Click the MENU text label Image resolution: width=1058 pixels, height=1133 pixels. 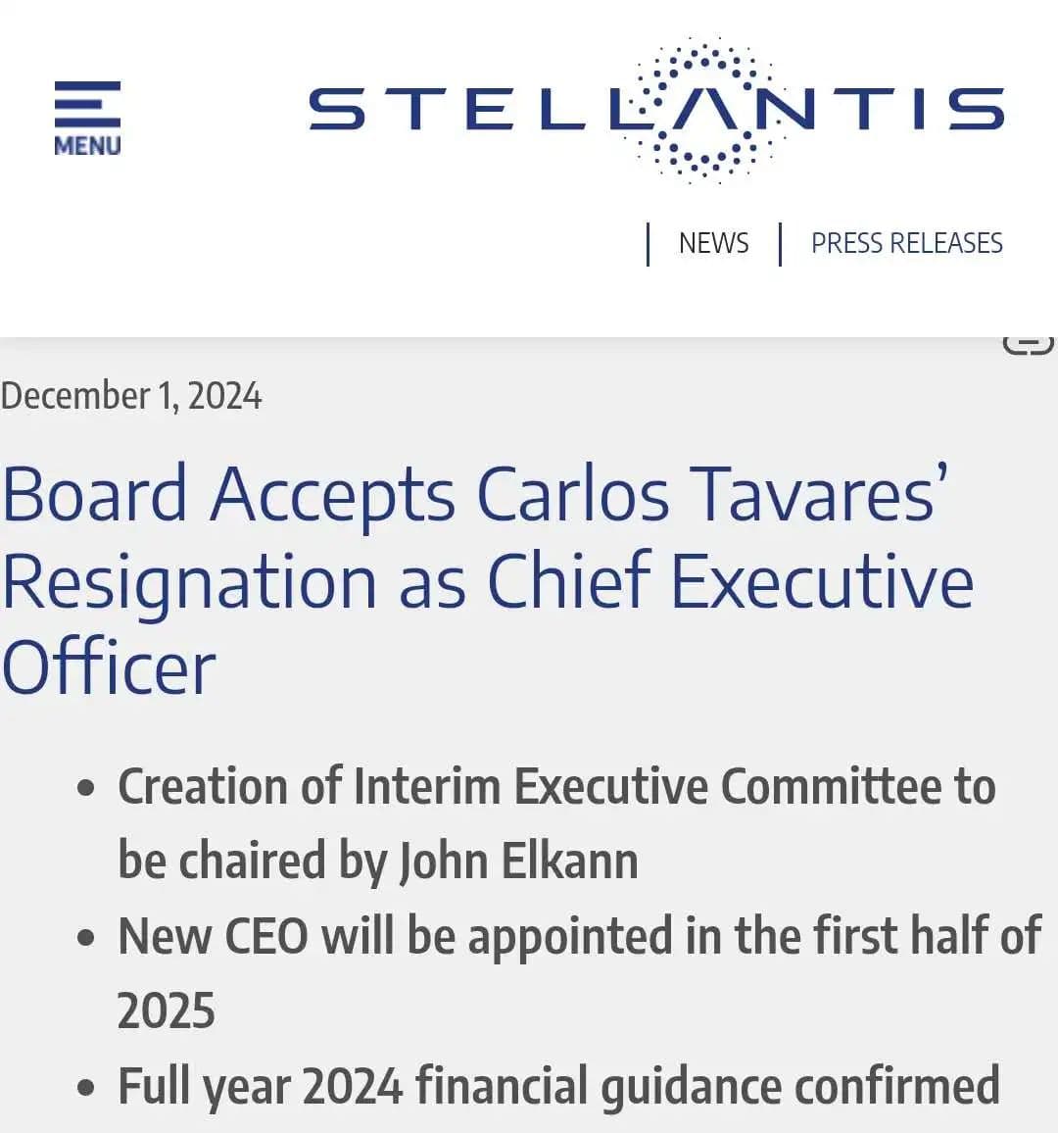(87, 146)
